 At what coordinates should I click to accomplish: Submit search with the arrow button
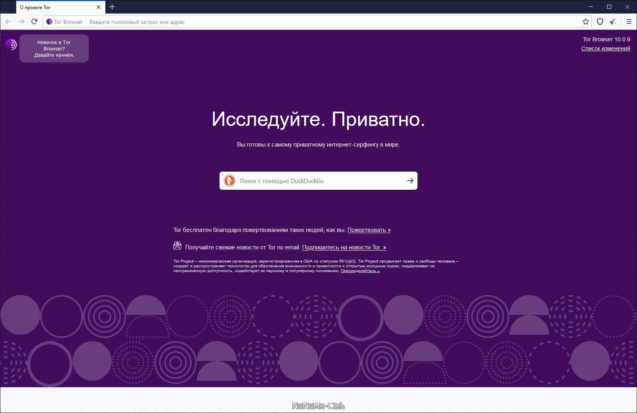pyautogui.click(x=410, y=181)
